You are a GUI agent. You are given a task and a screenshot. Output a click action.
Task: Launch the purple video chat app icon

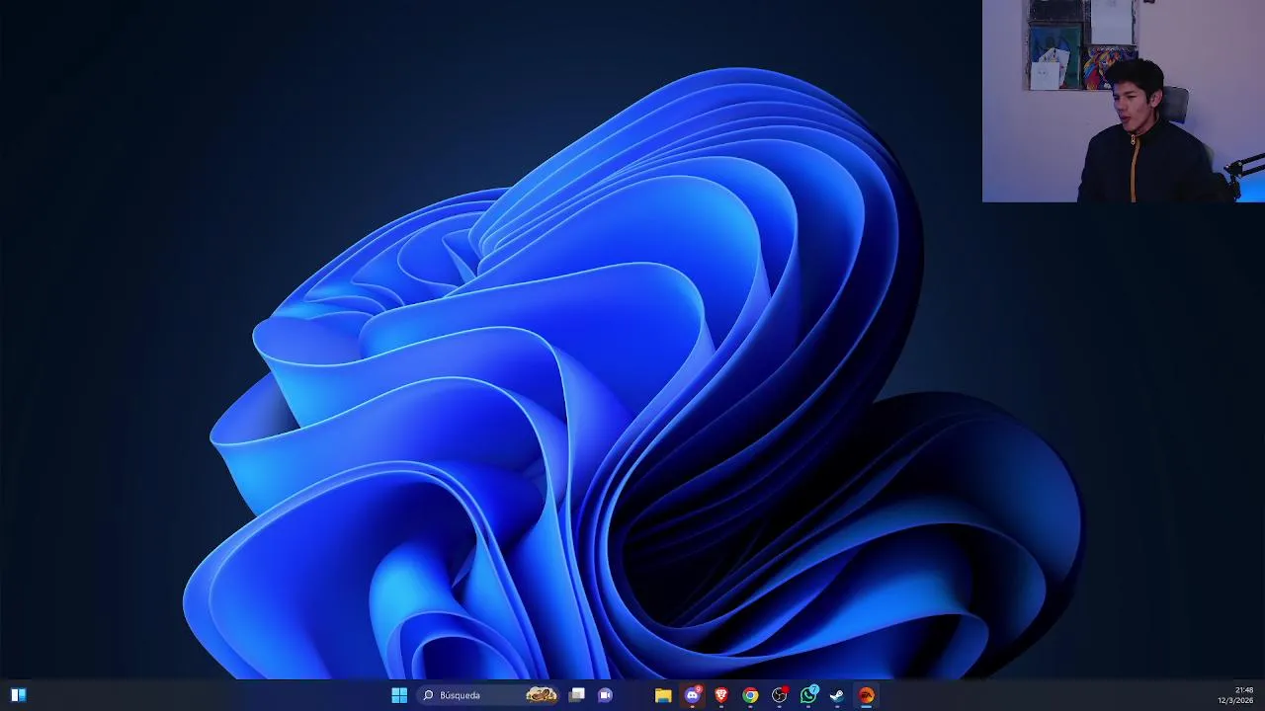tap(606, 695)
